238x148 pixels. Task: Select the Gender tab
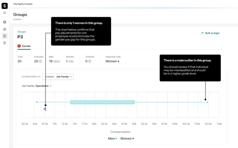(24, 46)
